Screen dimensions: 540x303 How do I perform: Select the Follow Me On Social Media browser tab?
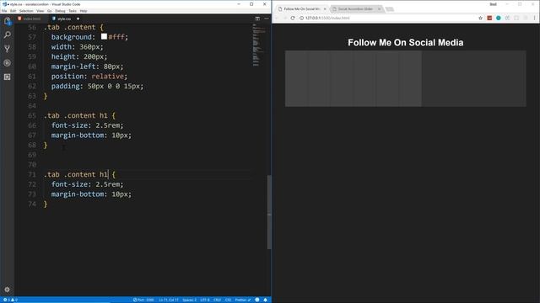click(302, 9)
